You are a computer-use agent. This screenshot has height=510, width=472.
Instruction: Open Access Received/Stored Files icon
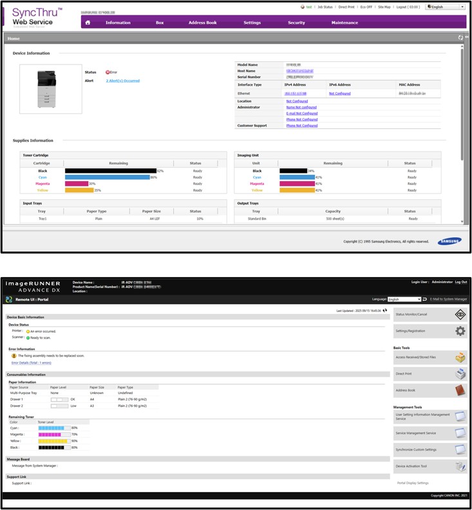coord(460,357)
